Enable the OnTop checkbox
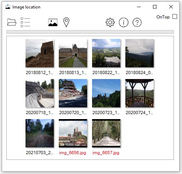The height and width of the screenshot is (174, 182). tap(175, 17)
